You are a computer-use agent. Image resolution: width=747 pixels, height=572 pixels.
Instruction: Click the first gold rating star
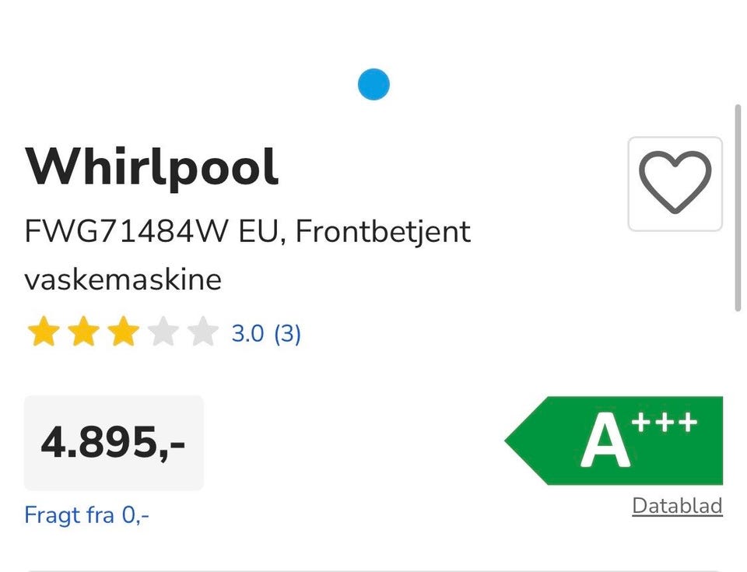(44, 333)
